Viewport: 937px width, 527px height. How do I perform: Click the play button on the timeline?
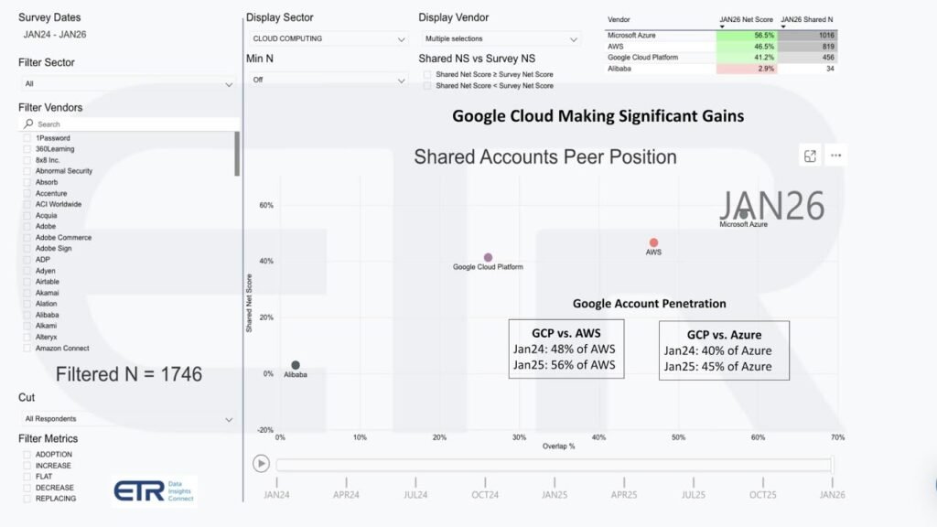click(261, 463)
